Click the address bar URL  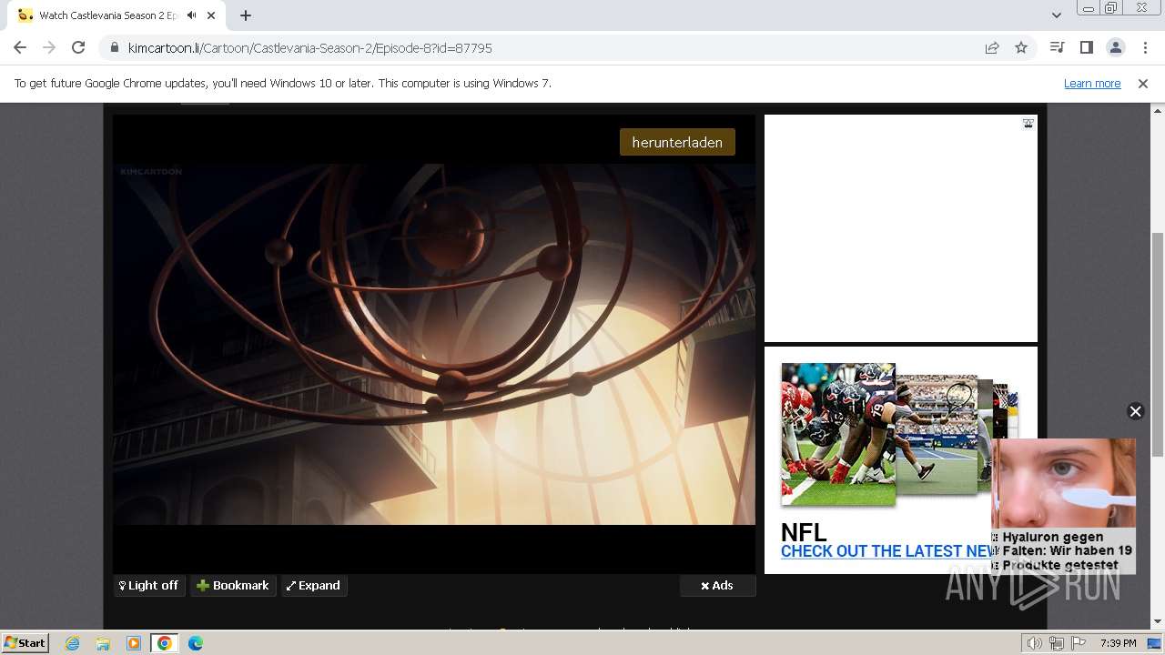[x=309, y=47]
